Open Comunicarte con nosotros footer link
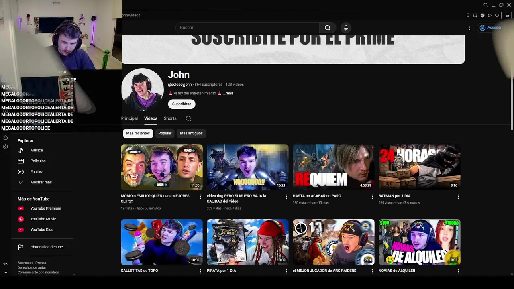514x289 pixels. coord(38,273)
